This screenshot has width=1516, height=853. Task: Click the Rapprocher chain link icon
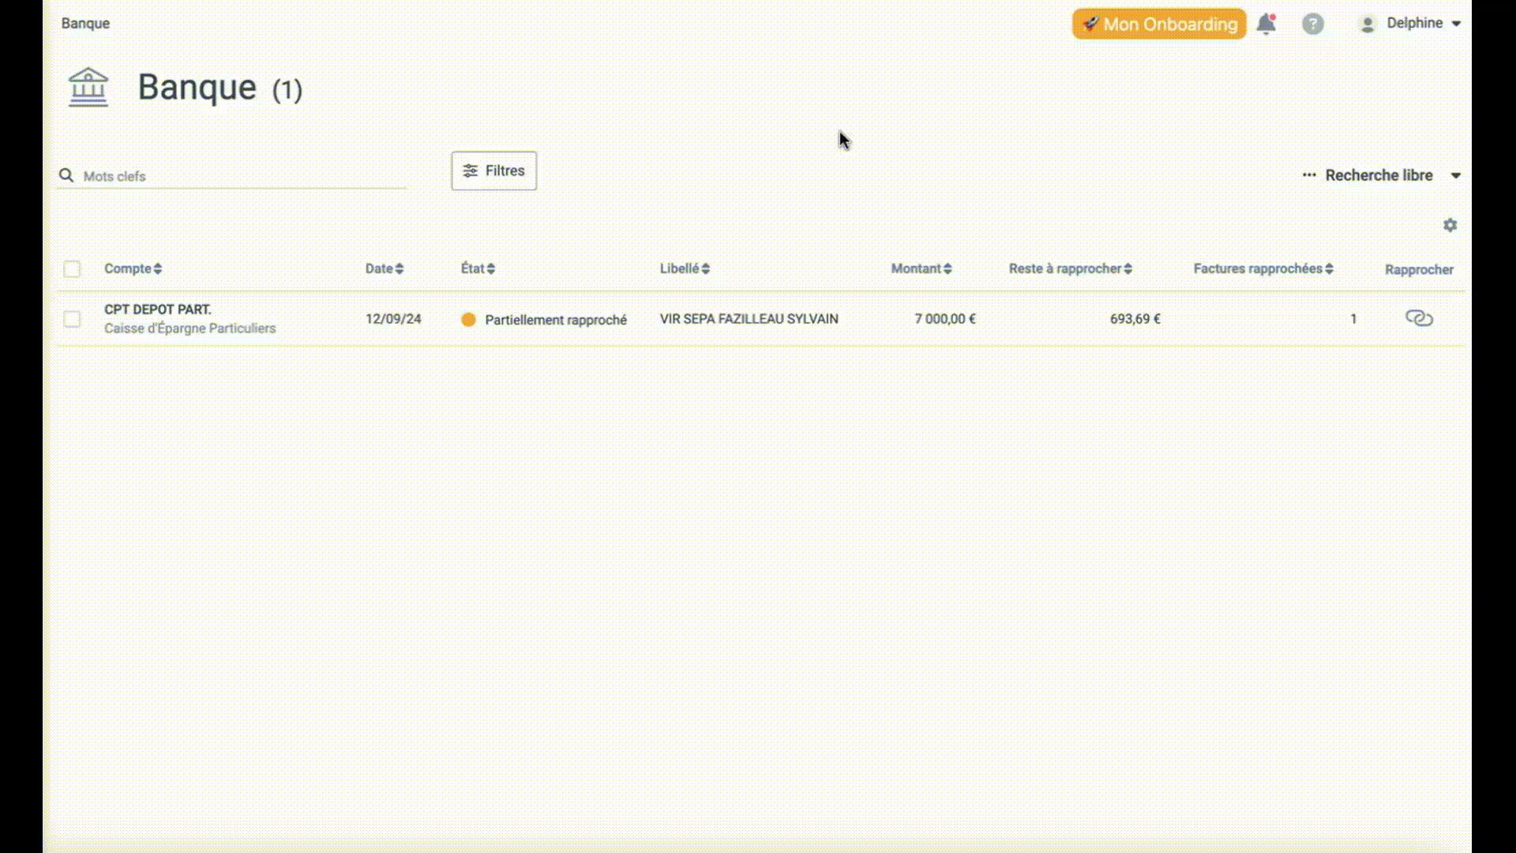tap(1419, 318)
